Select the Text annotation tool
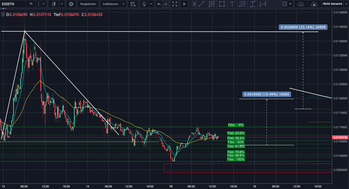349x189 pixels. pyautogui.click(x=232, y=4)
